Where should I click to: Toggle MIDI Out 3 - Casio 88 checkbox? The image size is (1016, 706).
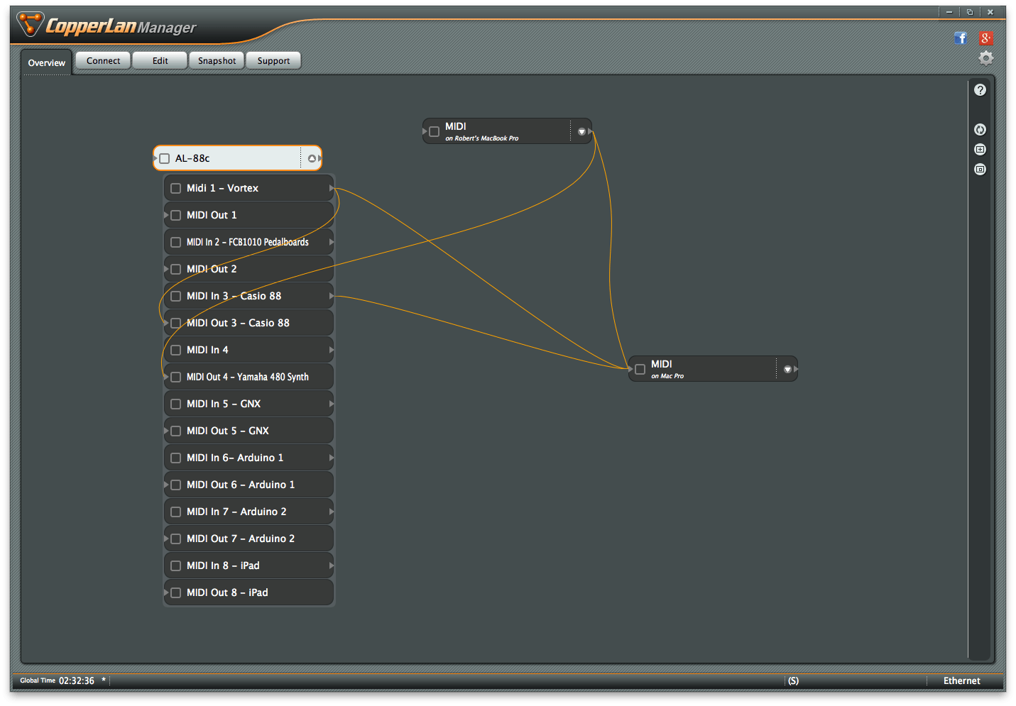click(x=176, y=324)
